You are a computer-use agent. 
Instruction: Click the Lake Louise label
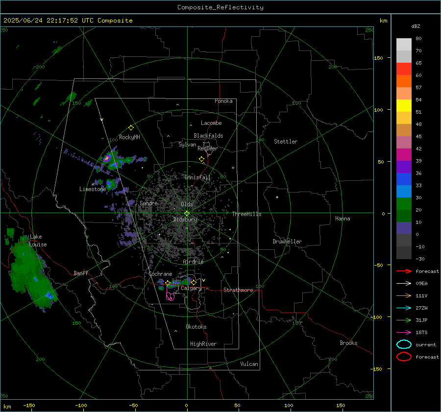(38, 241)
